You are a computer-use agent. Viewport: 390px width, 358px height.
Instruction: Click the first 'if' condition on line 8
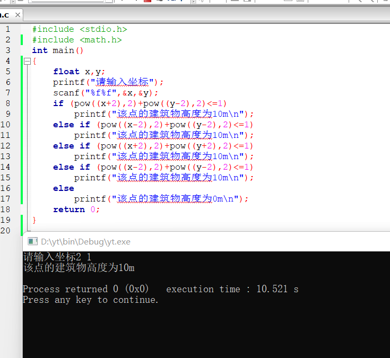coord(140,103)
